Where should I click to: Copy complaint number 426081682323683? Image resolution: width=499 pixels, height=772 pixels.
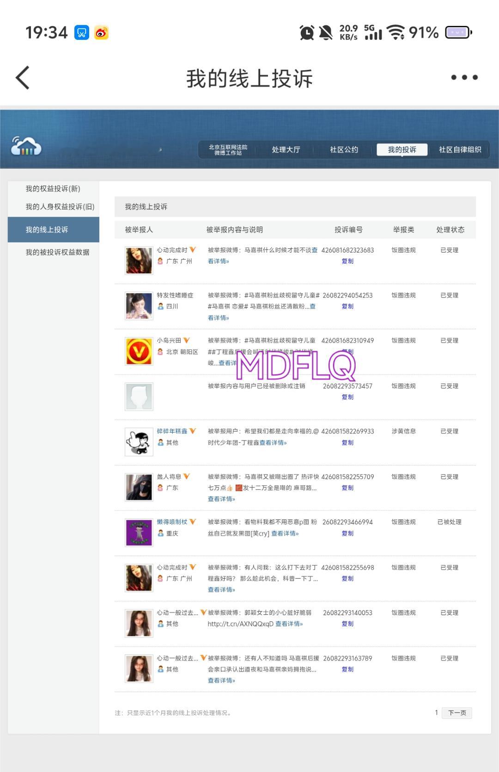click(x=347, y=261)
